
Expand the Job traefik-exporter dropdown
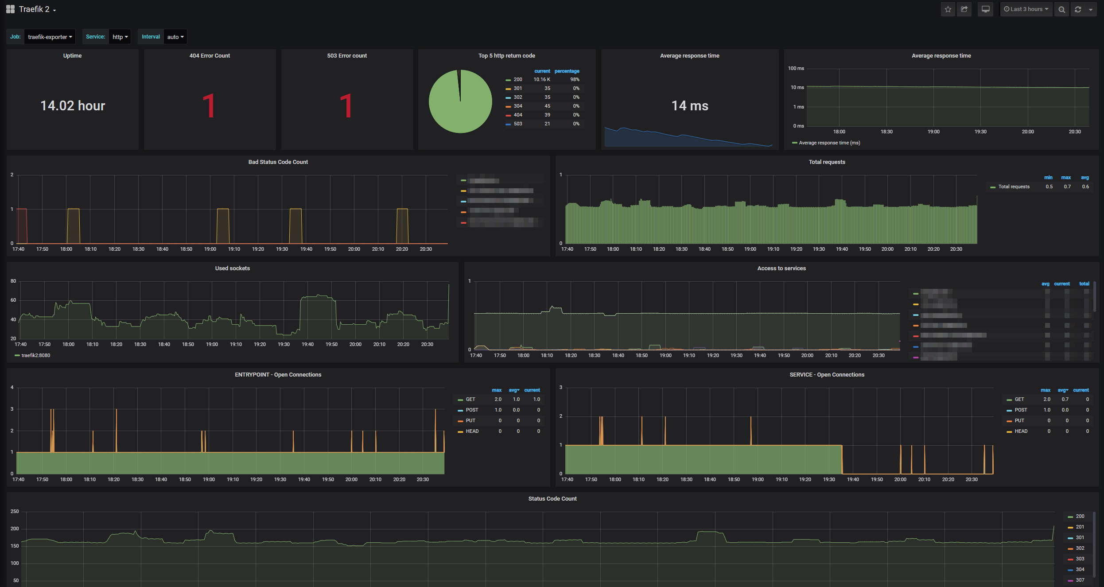pyautogui.click(x=50, y=37)
